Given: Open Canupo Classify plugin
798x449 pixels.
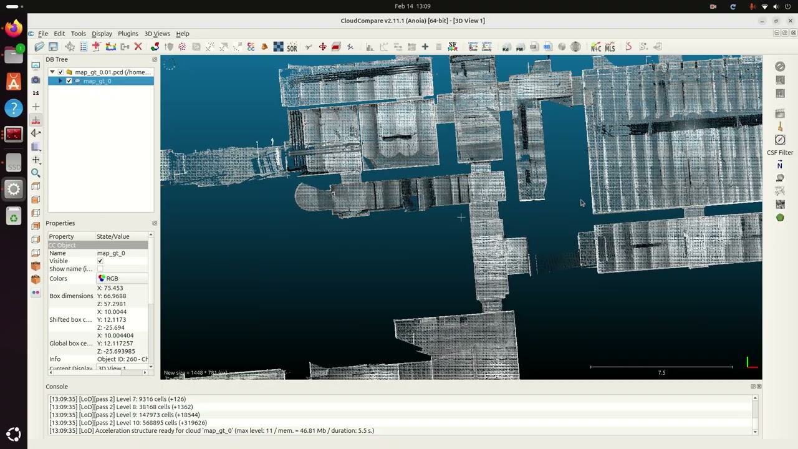Looking at the screenshot, I should pos(487,47).
